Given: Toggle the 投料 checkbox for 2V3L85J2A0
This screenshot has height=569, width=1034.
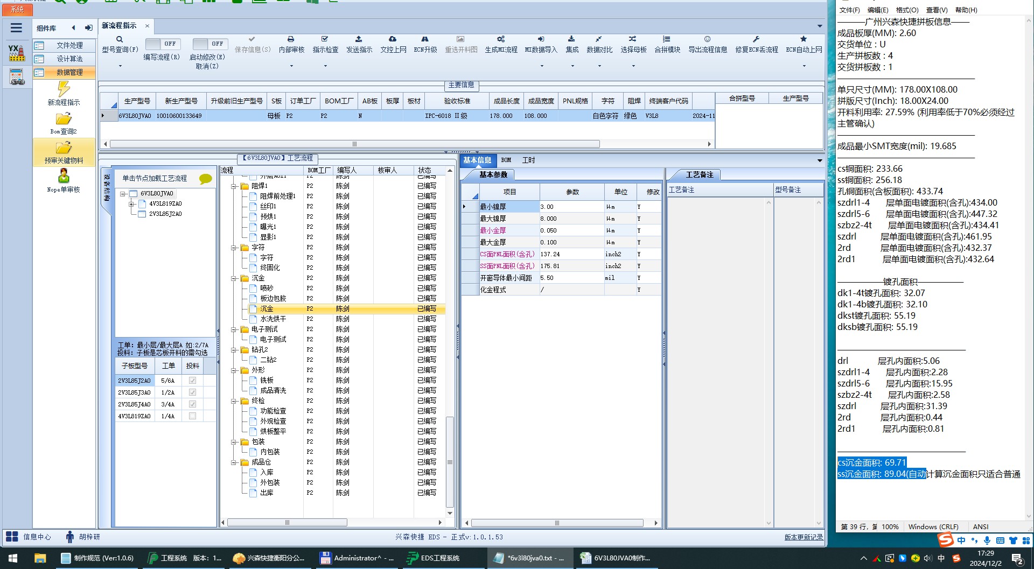Looking at the screenshot, I should [x=192, y=381].
